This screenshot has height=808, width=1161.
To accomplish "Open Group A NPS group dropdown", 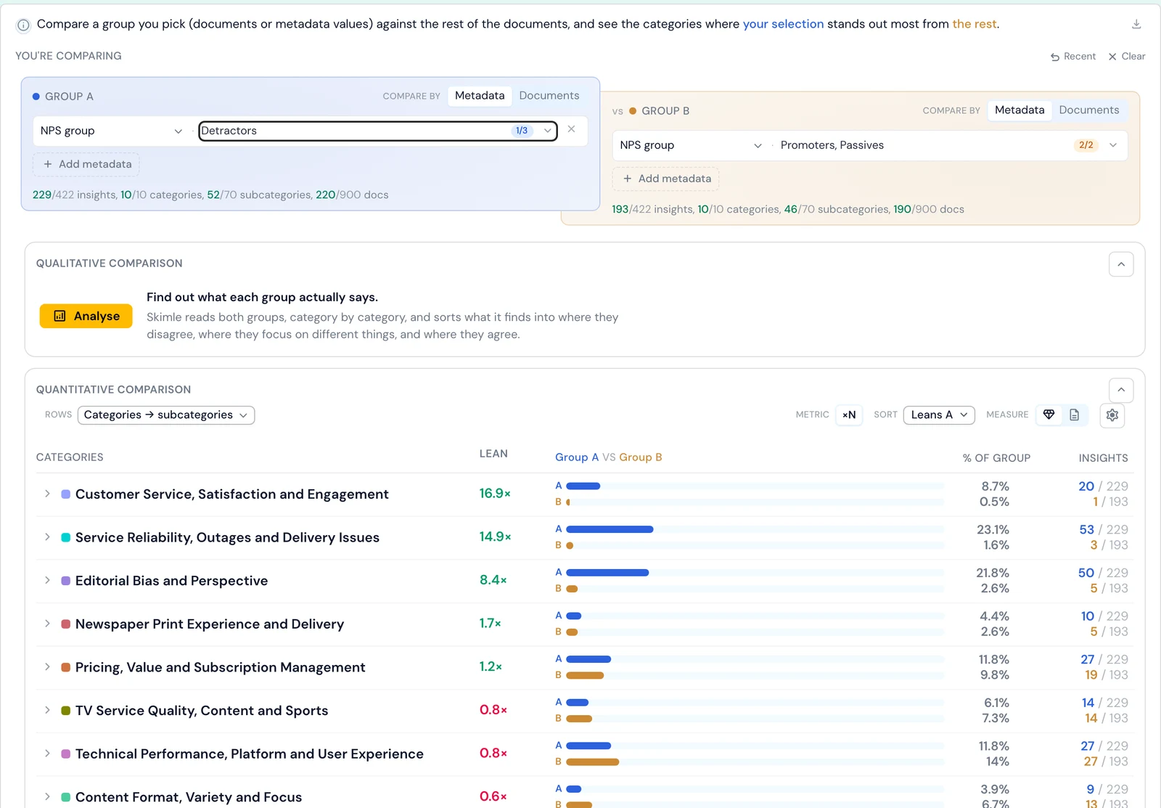I will tap(111, 131).
